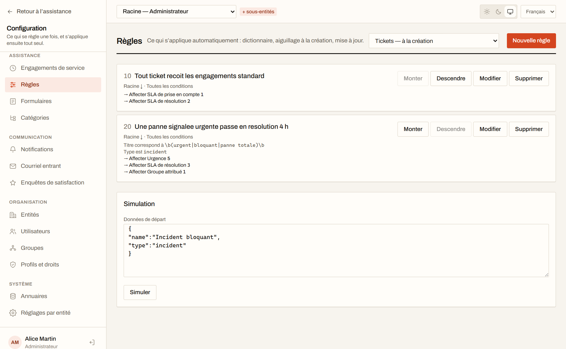Screen dimensions: 566x349
Task: Click the Nouvelle règle button
Action: click(531, 41)
